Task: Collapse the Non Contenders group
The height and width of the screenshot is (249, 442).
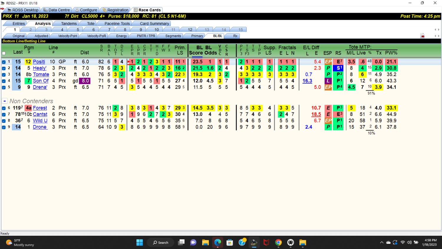Action: pos(5,101)
